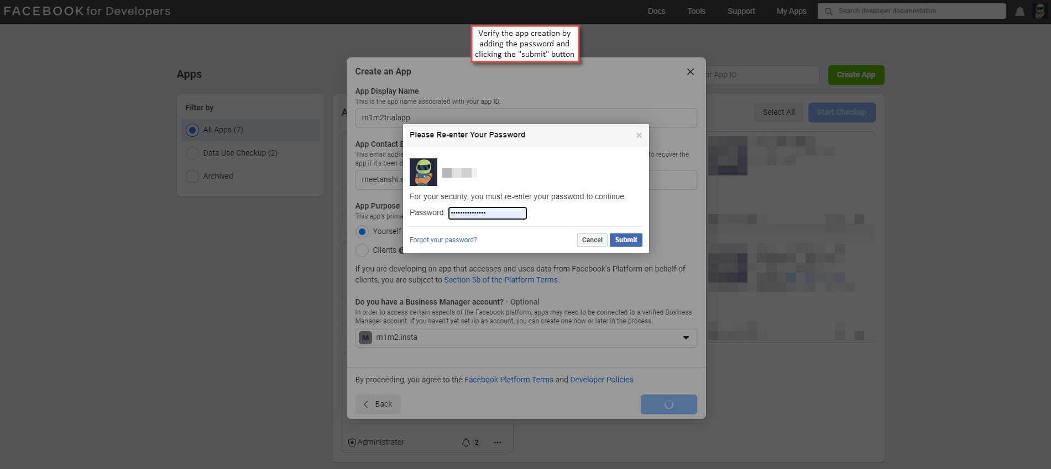The height and width of the screenshot is (469, 1051).
Task: Click the search magnifier icon in documentation search
Action: click(x=828, y=11)
